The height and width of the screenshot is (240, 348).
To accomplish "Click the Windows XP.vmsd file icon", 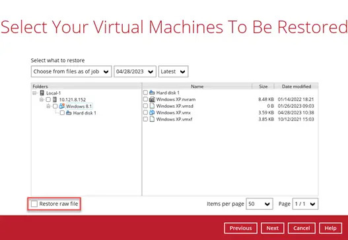I will click(152, 106).
